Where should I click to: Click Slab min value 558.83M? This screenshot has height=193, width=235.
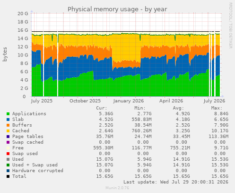[141, 119]
